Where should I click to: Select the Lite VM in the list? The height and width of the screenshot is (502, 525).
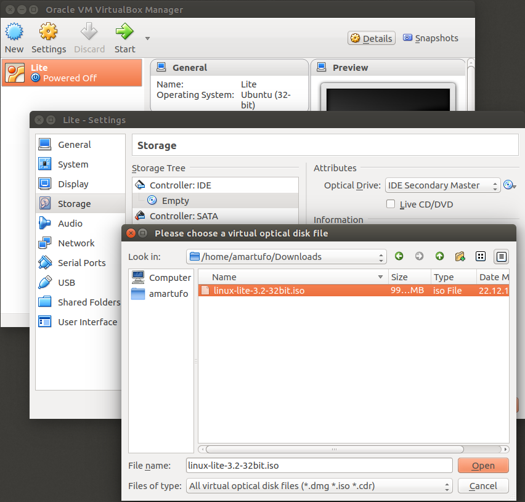click(72, 73)
